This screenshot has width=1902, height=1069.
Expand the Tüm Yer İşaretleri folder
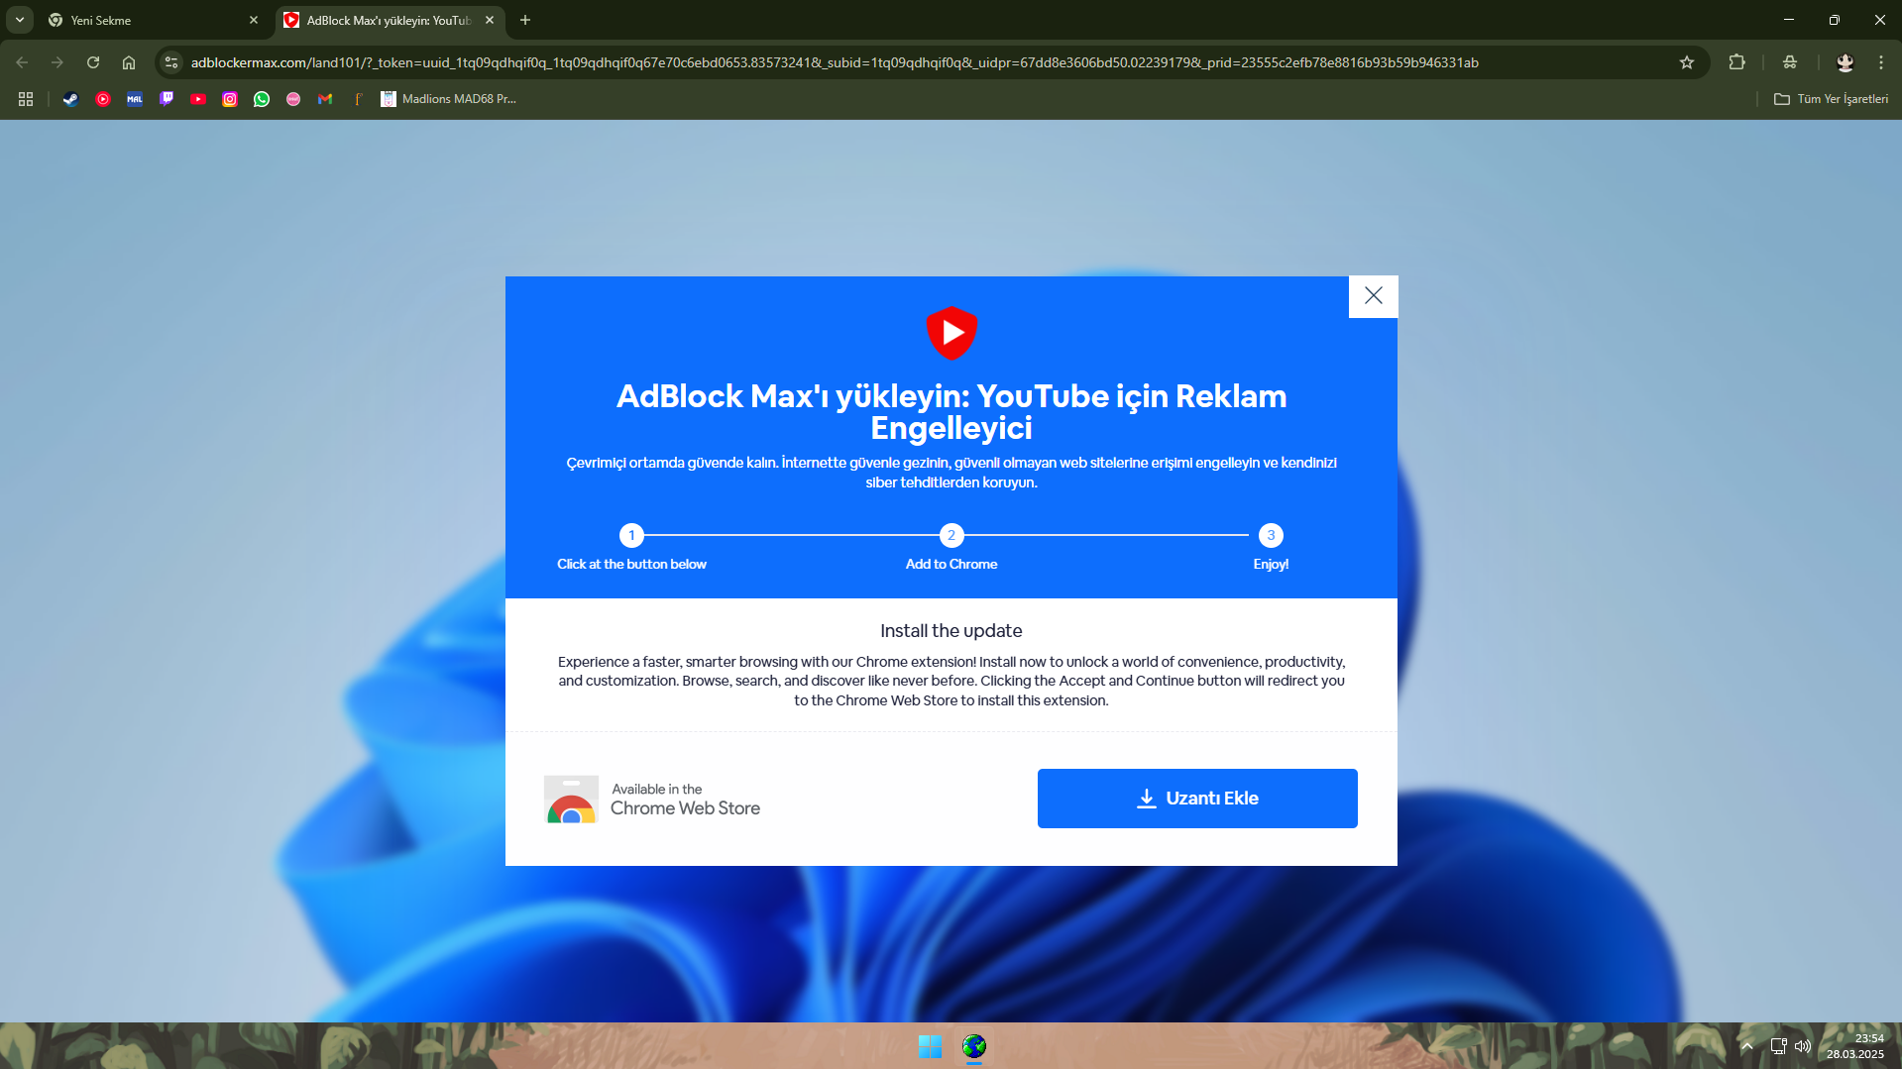[1831, 99]
